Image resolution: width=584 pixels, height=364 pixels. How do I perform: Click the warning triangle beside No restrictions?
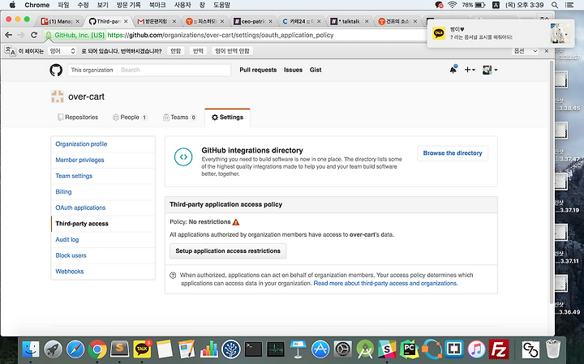pyautogui.click(x=236, y=222)
